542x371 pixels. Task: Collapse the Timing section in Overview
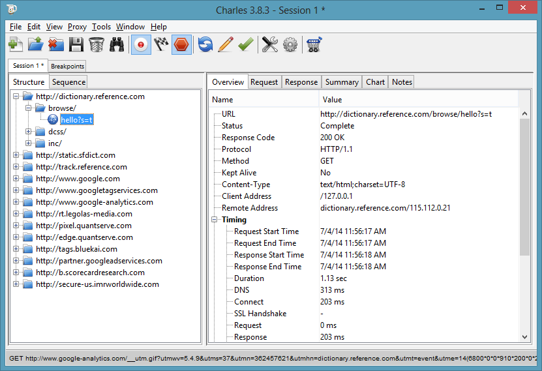[x=215, y=219]
